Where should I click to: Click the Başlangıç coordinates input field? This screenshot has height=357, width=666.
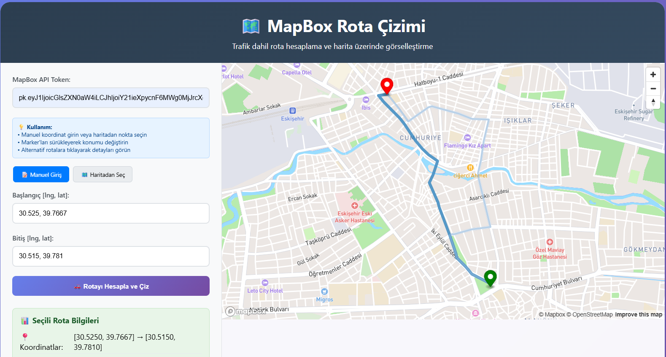coord(111,214)
